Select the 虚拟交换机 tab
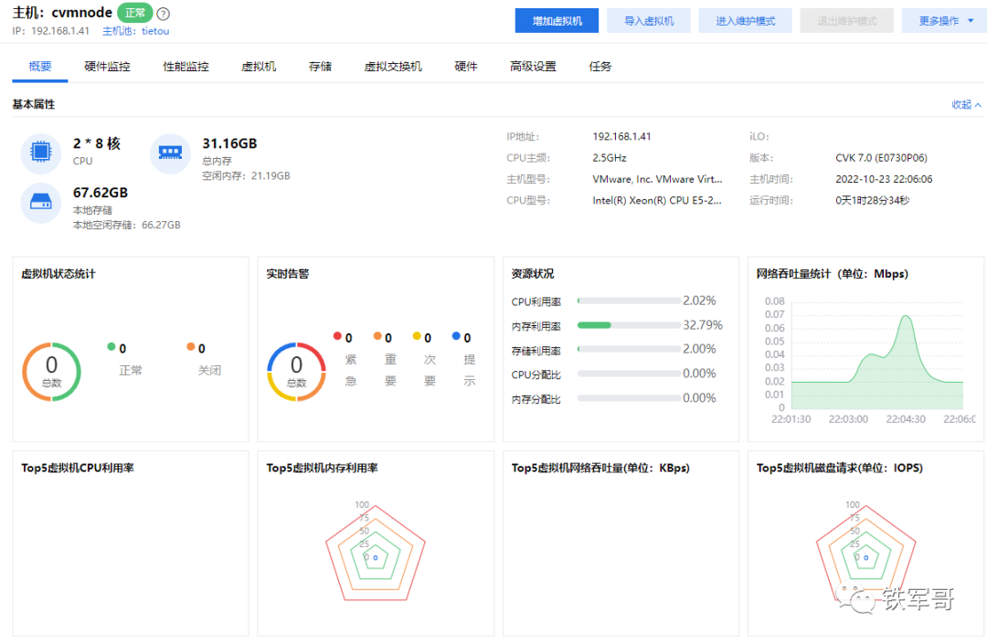The width and height of the screenshot is (987, 643). [x=393, y=66]
